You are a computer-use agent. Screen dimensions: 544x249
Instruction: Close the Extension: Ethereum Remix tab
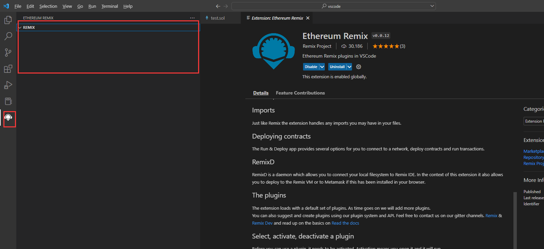click(308, 18)
